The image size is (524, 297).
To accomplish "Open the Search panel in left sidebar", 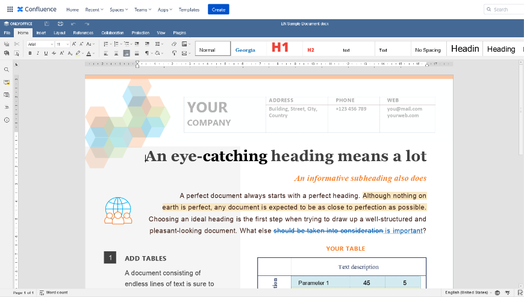I will click(7, 70).
